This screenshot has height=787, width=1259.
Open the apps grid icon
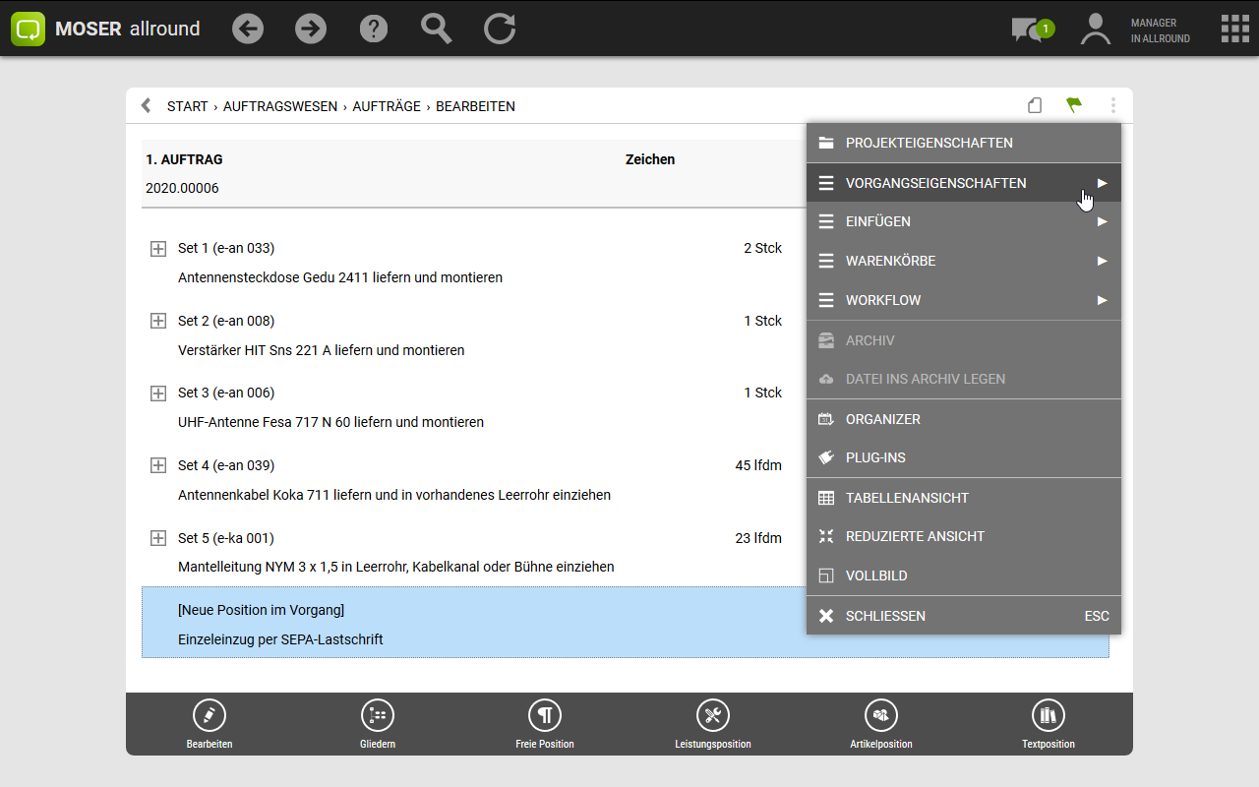tap(1234, 29)
